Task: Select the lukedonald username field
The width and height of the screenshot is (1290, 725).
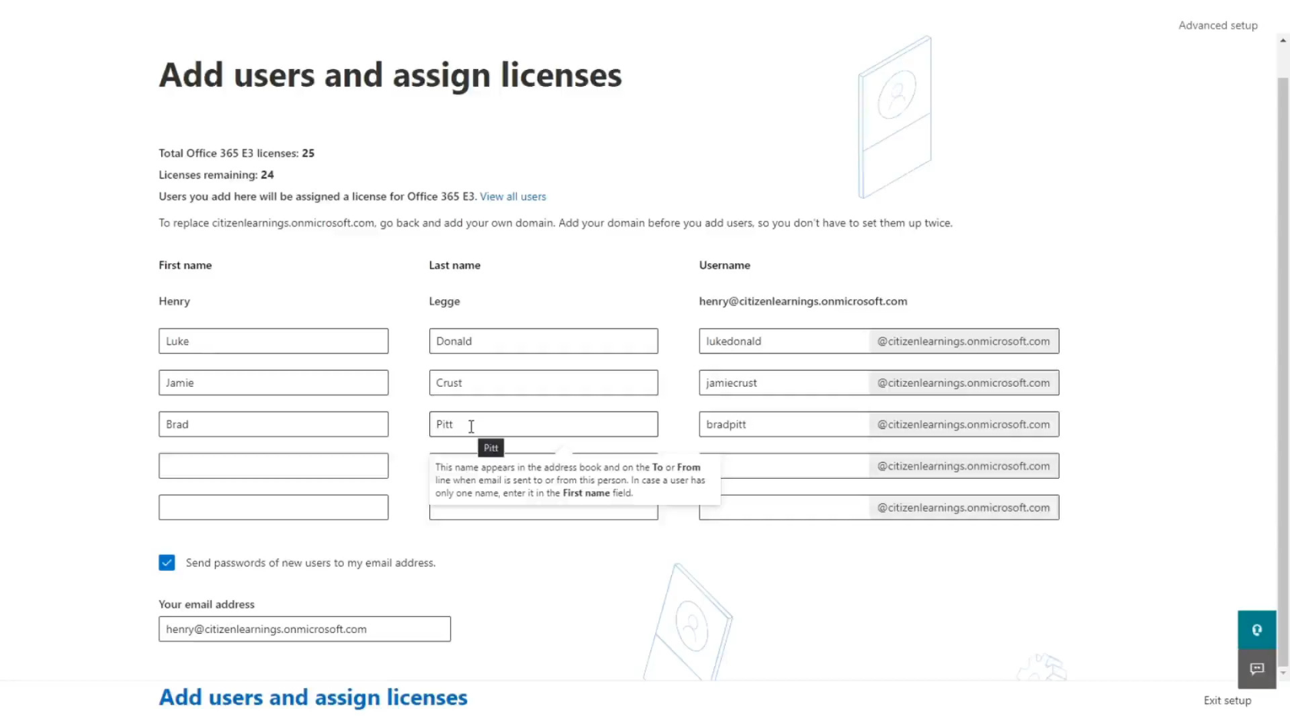Action: point(783,341)
